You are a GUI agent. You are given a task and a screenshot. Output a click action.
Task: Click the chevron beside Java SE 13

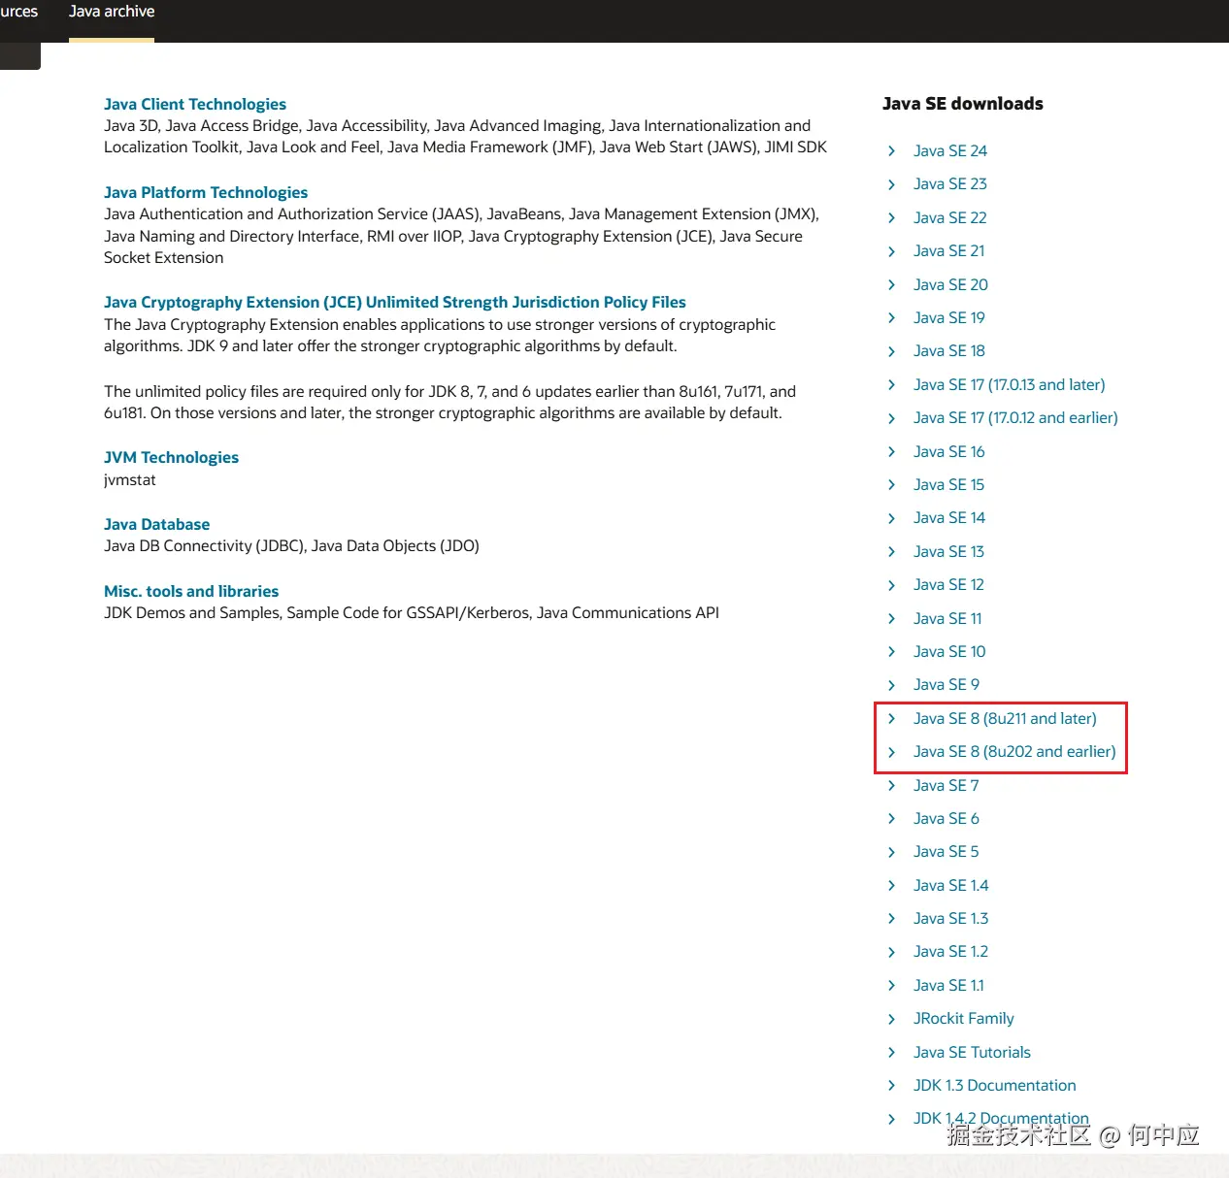click(x=891, y=551)
